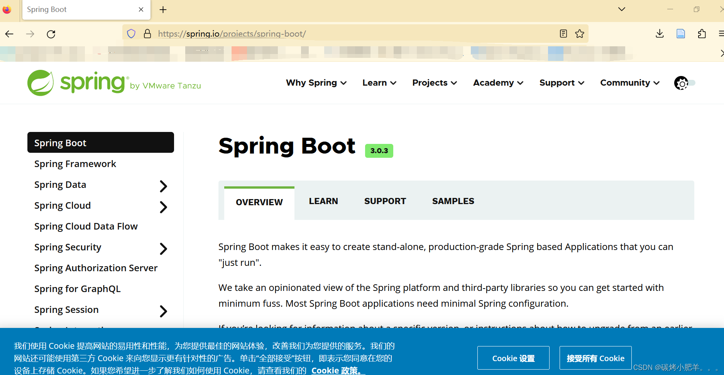The image size is (724, 375).
Task: Open the Why Spring menu
Action: (316, 83)
